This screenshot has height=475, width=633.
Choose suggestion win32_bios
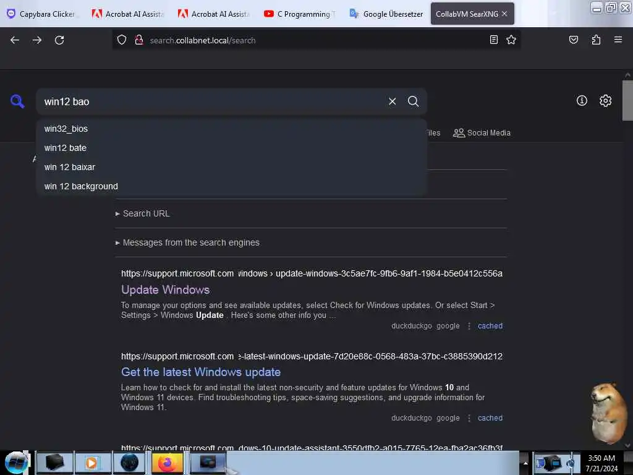coord(232,129)
